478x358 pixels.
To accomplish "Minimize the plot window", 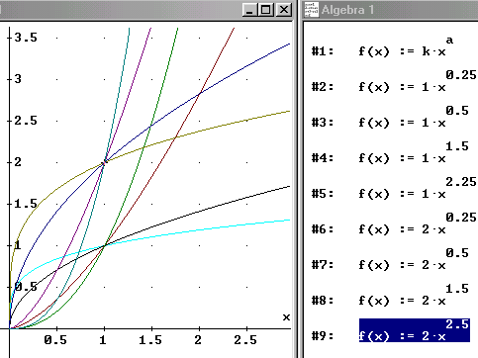I will [250, 10].
